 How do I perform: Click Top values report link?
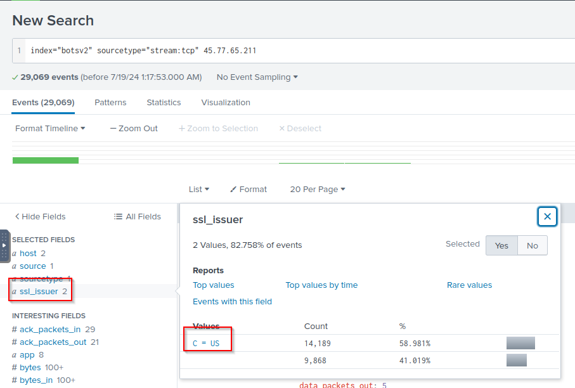(x=214, y=285)
